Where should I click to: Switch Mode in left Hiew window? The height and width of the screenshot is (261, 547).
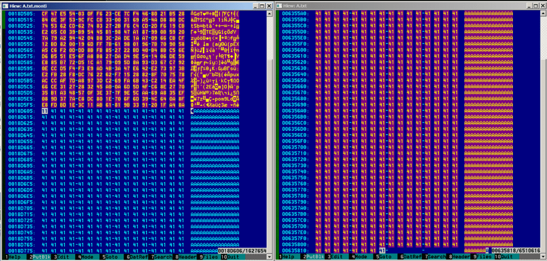pyautogui.click(x=86, y=257)
